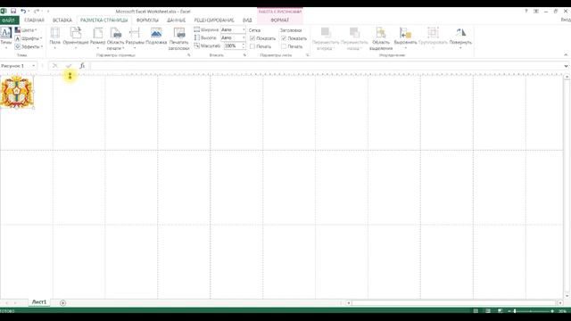Switch to Page Break Preview in status bar
The image size is (571, 321).
[500, 311]
